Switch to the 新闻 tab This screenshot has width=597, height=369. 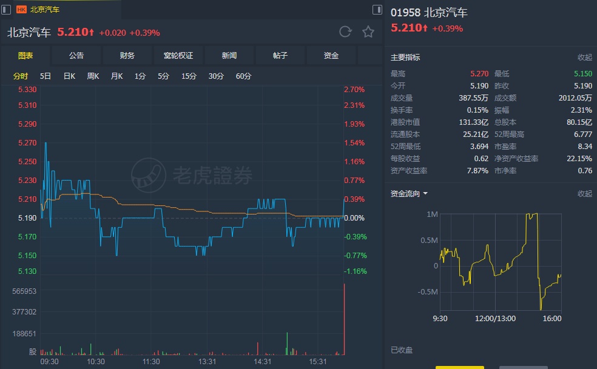coord(229,56)
